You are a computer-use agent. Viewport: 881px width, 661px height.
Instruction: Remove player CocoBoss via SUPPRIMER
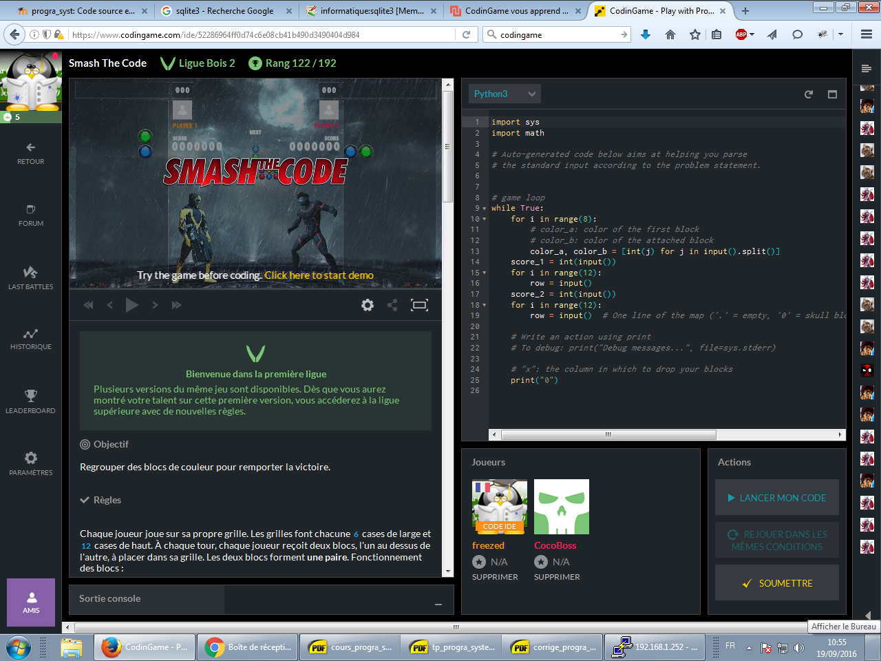pyautogui.click(x=557, y=577)
